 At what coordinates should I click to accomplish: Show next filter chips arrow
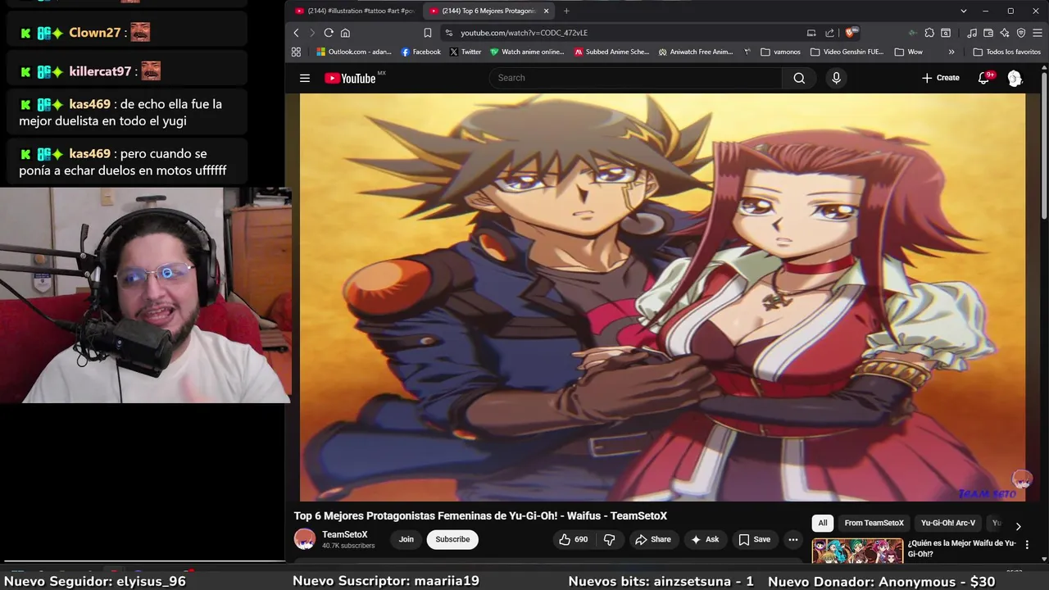tap(1018, 526)
